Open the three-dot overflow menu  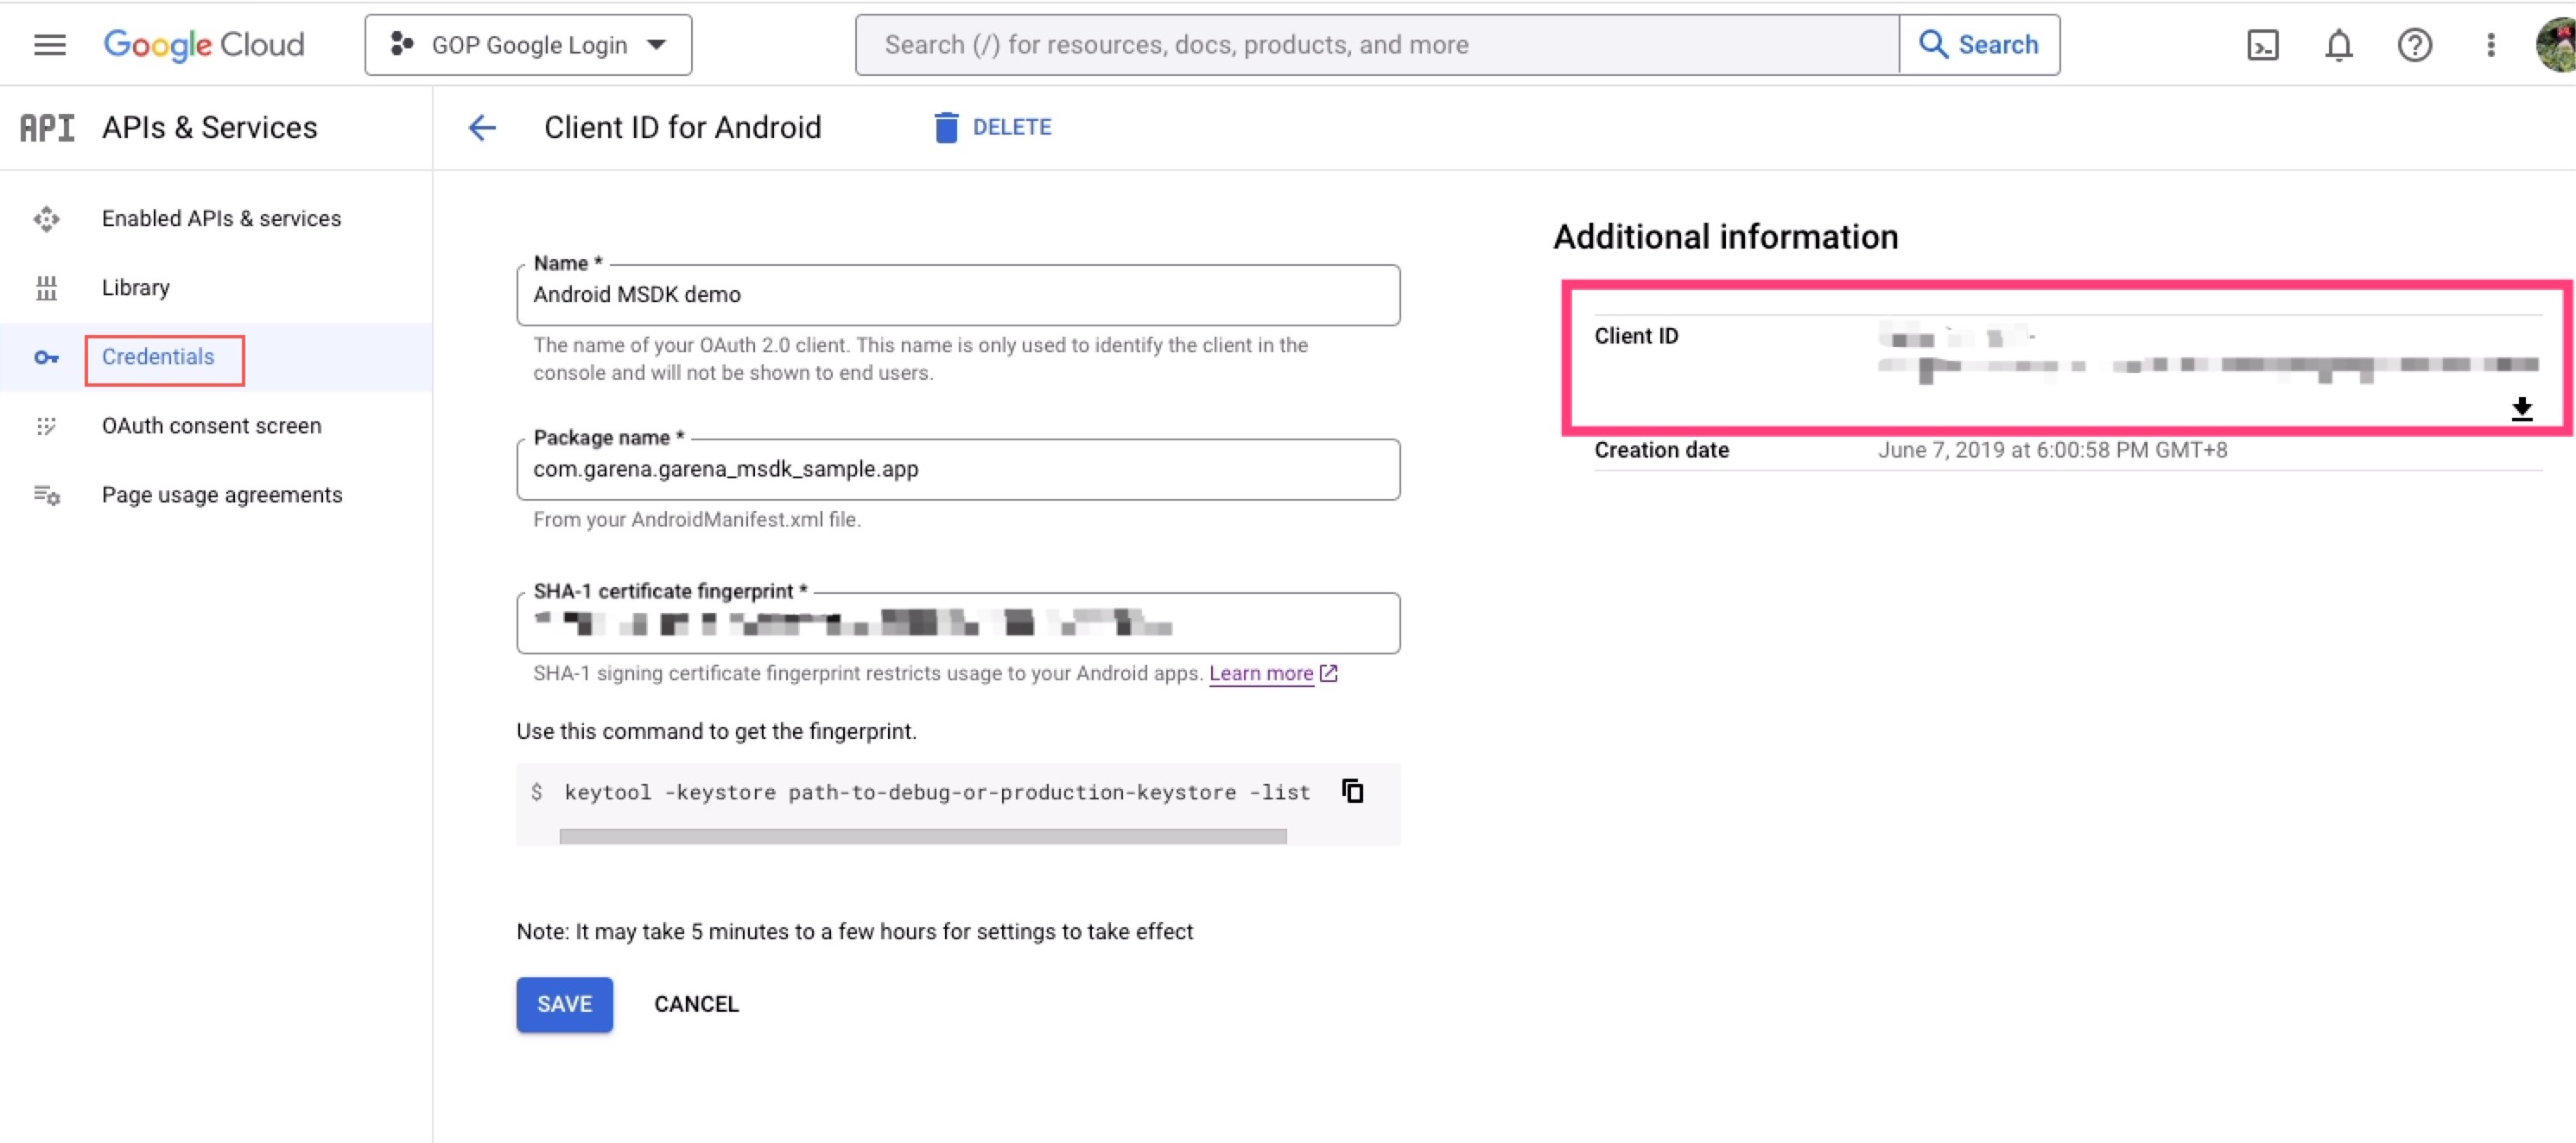tap(2491, 44)
